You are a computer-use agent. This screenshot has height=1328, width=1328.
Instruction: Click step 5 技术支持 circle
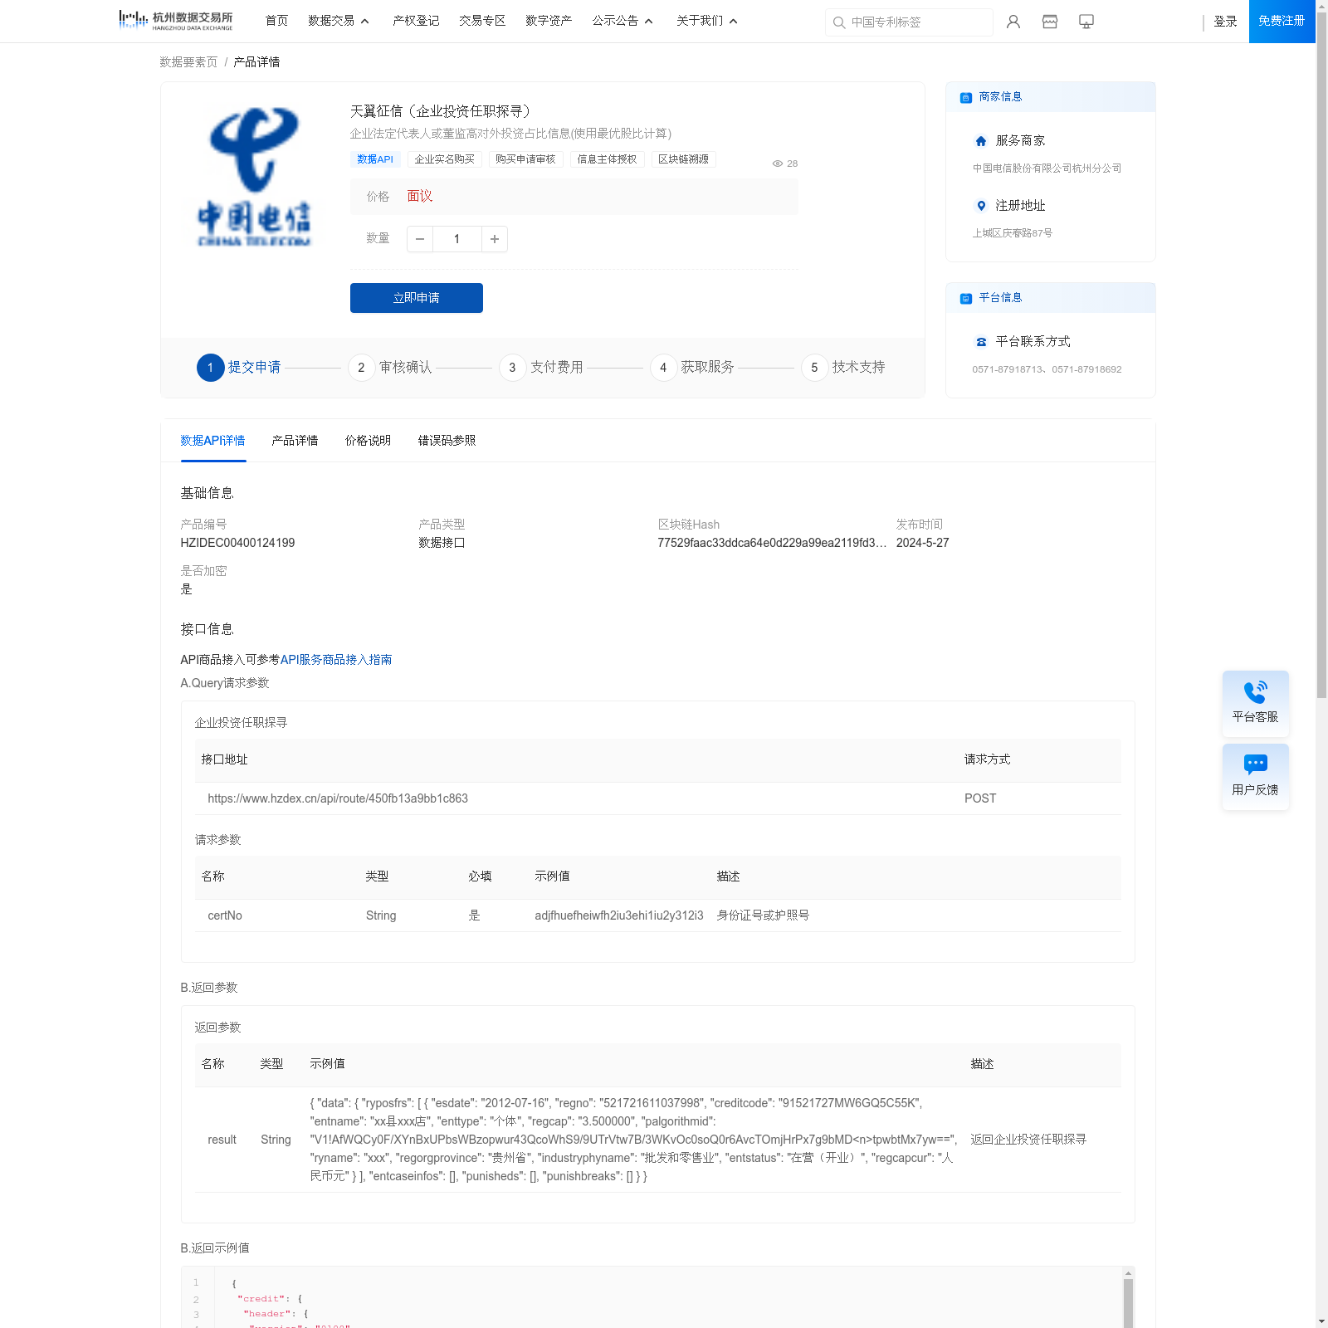tap(814, 368)
